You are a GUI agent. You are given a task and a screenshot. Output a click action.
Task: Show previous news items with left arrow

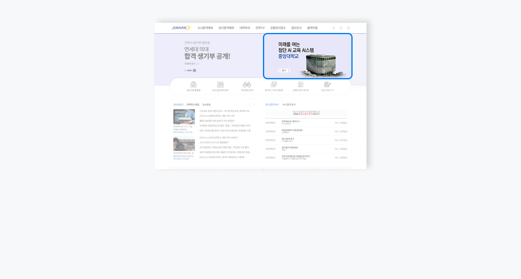point(249,105)
